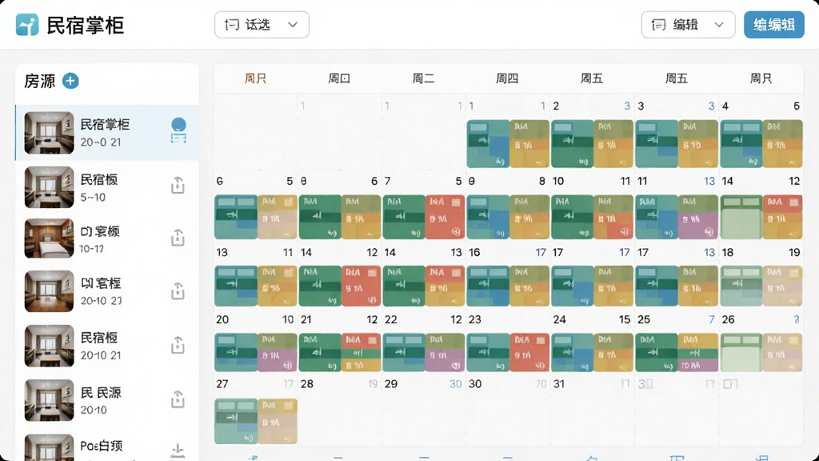Open the beige booking block on day 27
Screen dimensions: 819x461
[x=278, y=421]
